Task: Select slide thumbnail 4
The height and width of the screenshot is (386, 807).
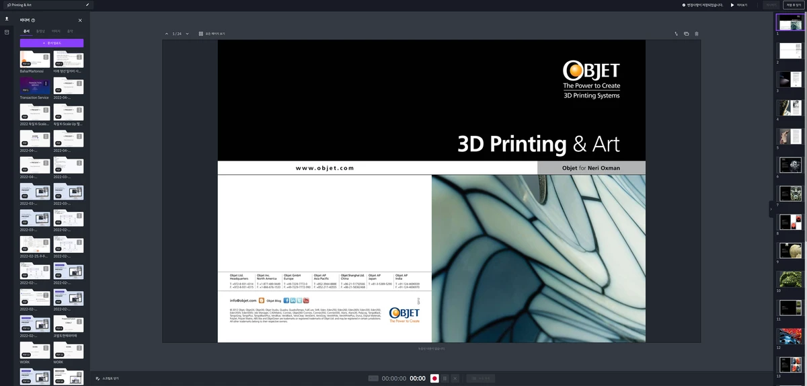Action: click(x=790, y=109)
